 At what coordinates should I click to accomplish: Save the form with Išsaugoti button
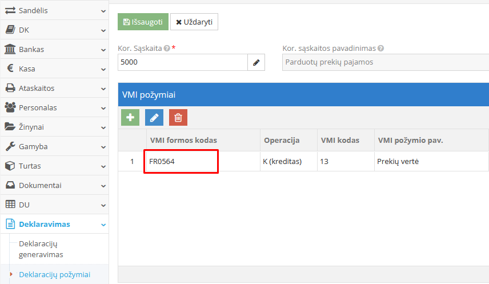(x=143, y=22)
